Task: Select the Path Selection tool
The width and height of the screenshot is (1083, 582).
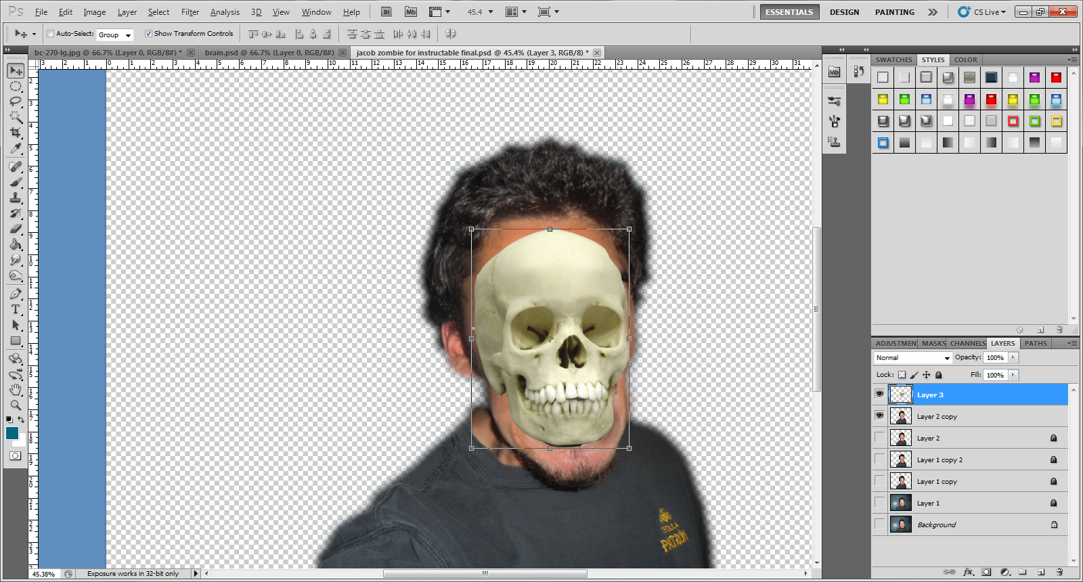Action: 16,325
